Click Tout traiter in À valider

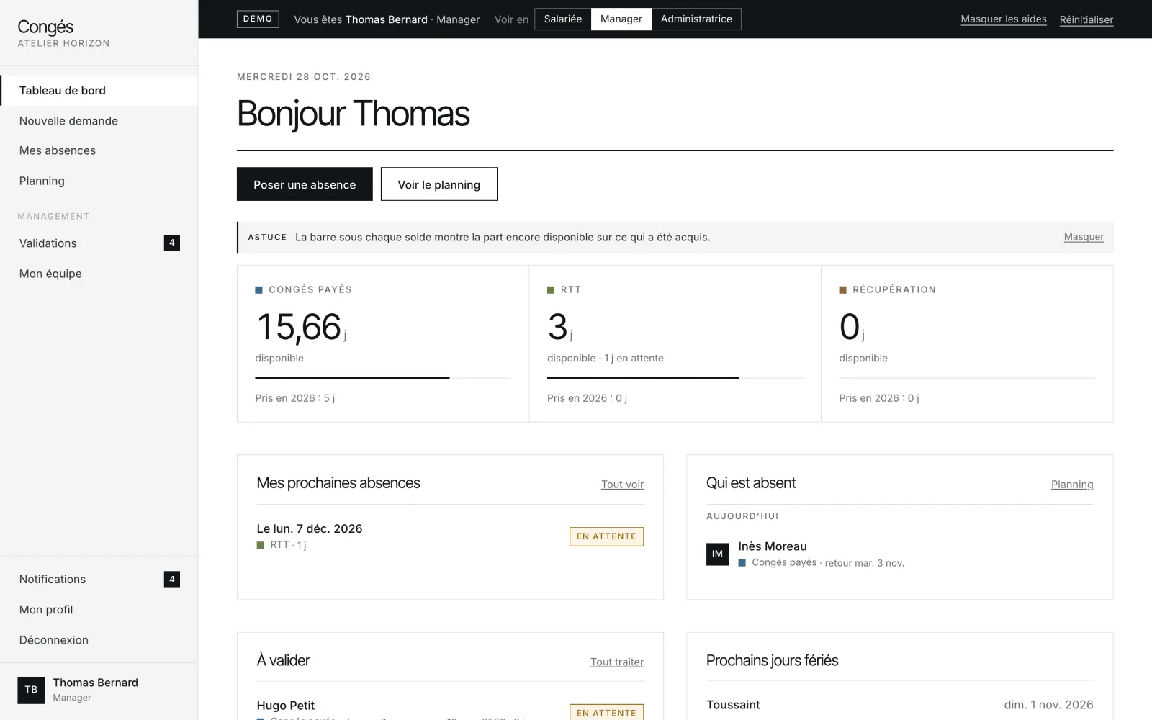point(617,662)
